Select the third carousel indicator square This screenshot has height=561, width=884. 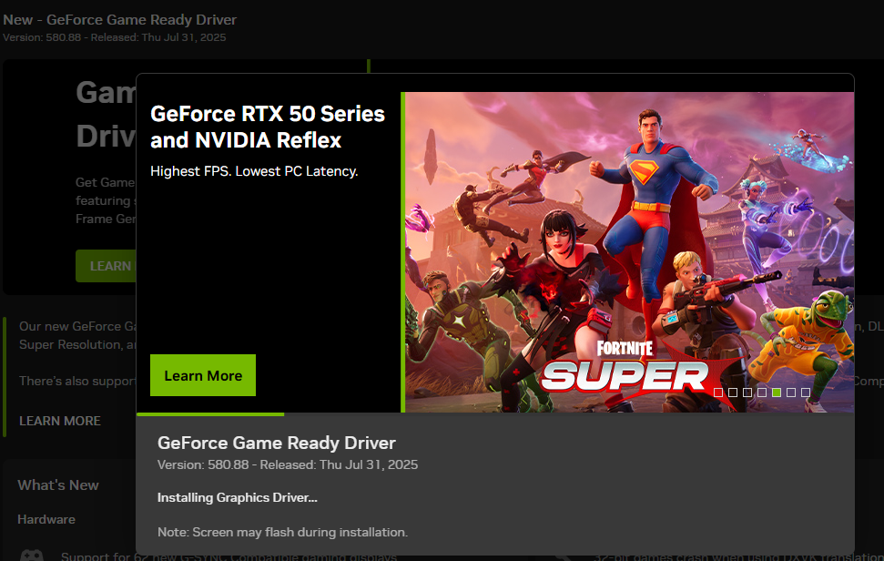pos(747,393)
